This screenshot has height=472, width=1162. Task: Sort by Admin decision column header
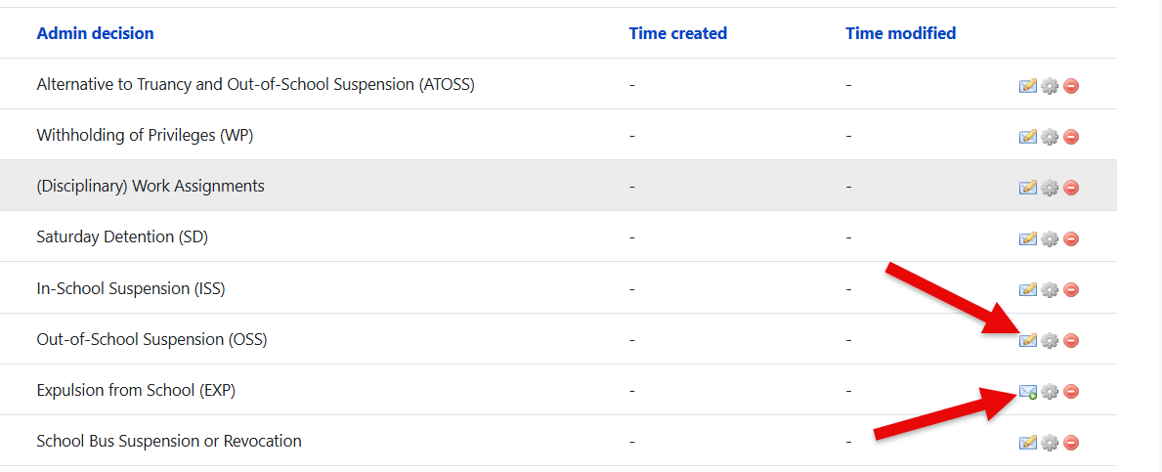[95, 33]
